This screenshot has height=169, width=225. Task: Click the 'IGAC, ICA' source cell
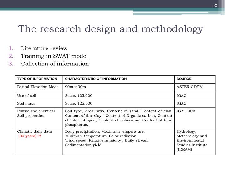point(195,118)
